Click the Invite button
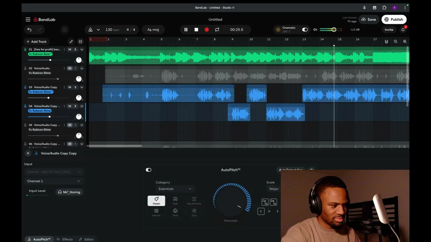This screenshot has width=431, height=242. [x=389, y=30]
